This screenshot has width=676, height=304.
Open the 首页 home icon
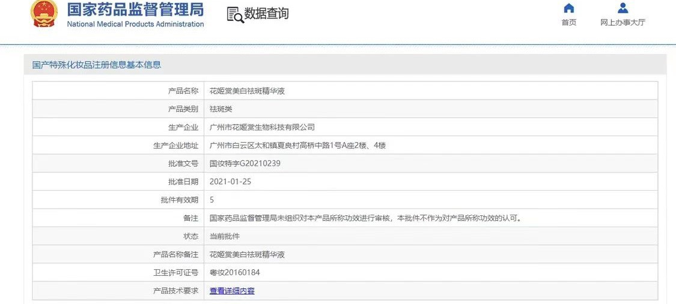click(569, 8)
